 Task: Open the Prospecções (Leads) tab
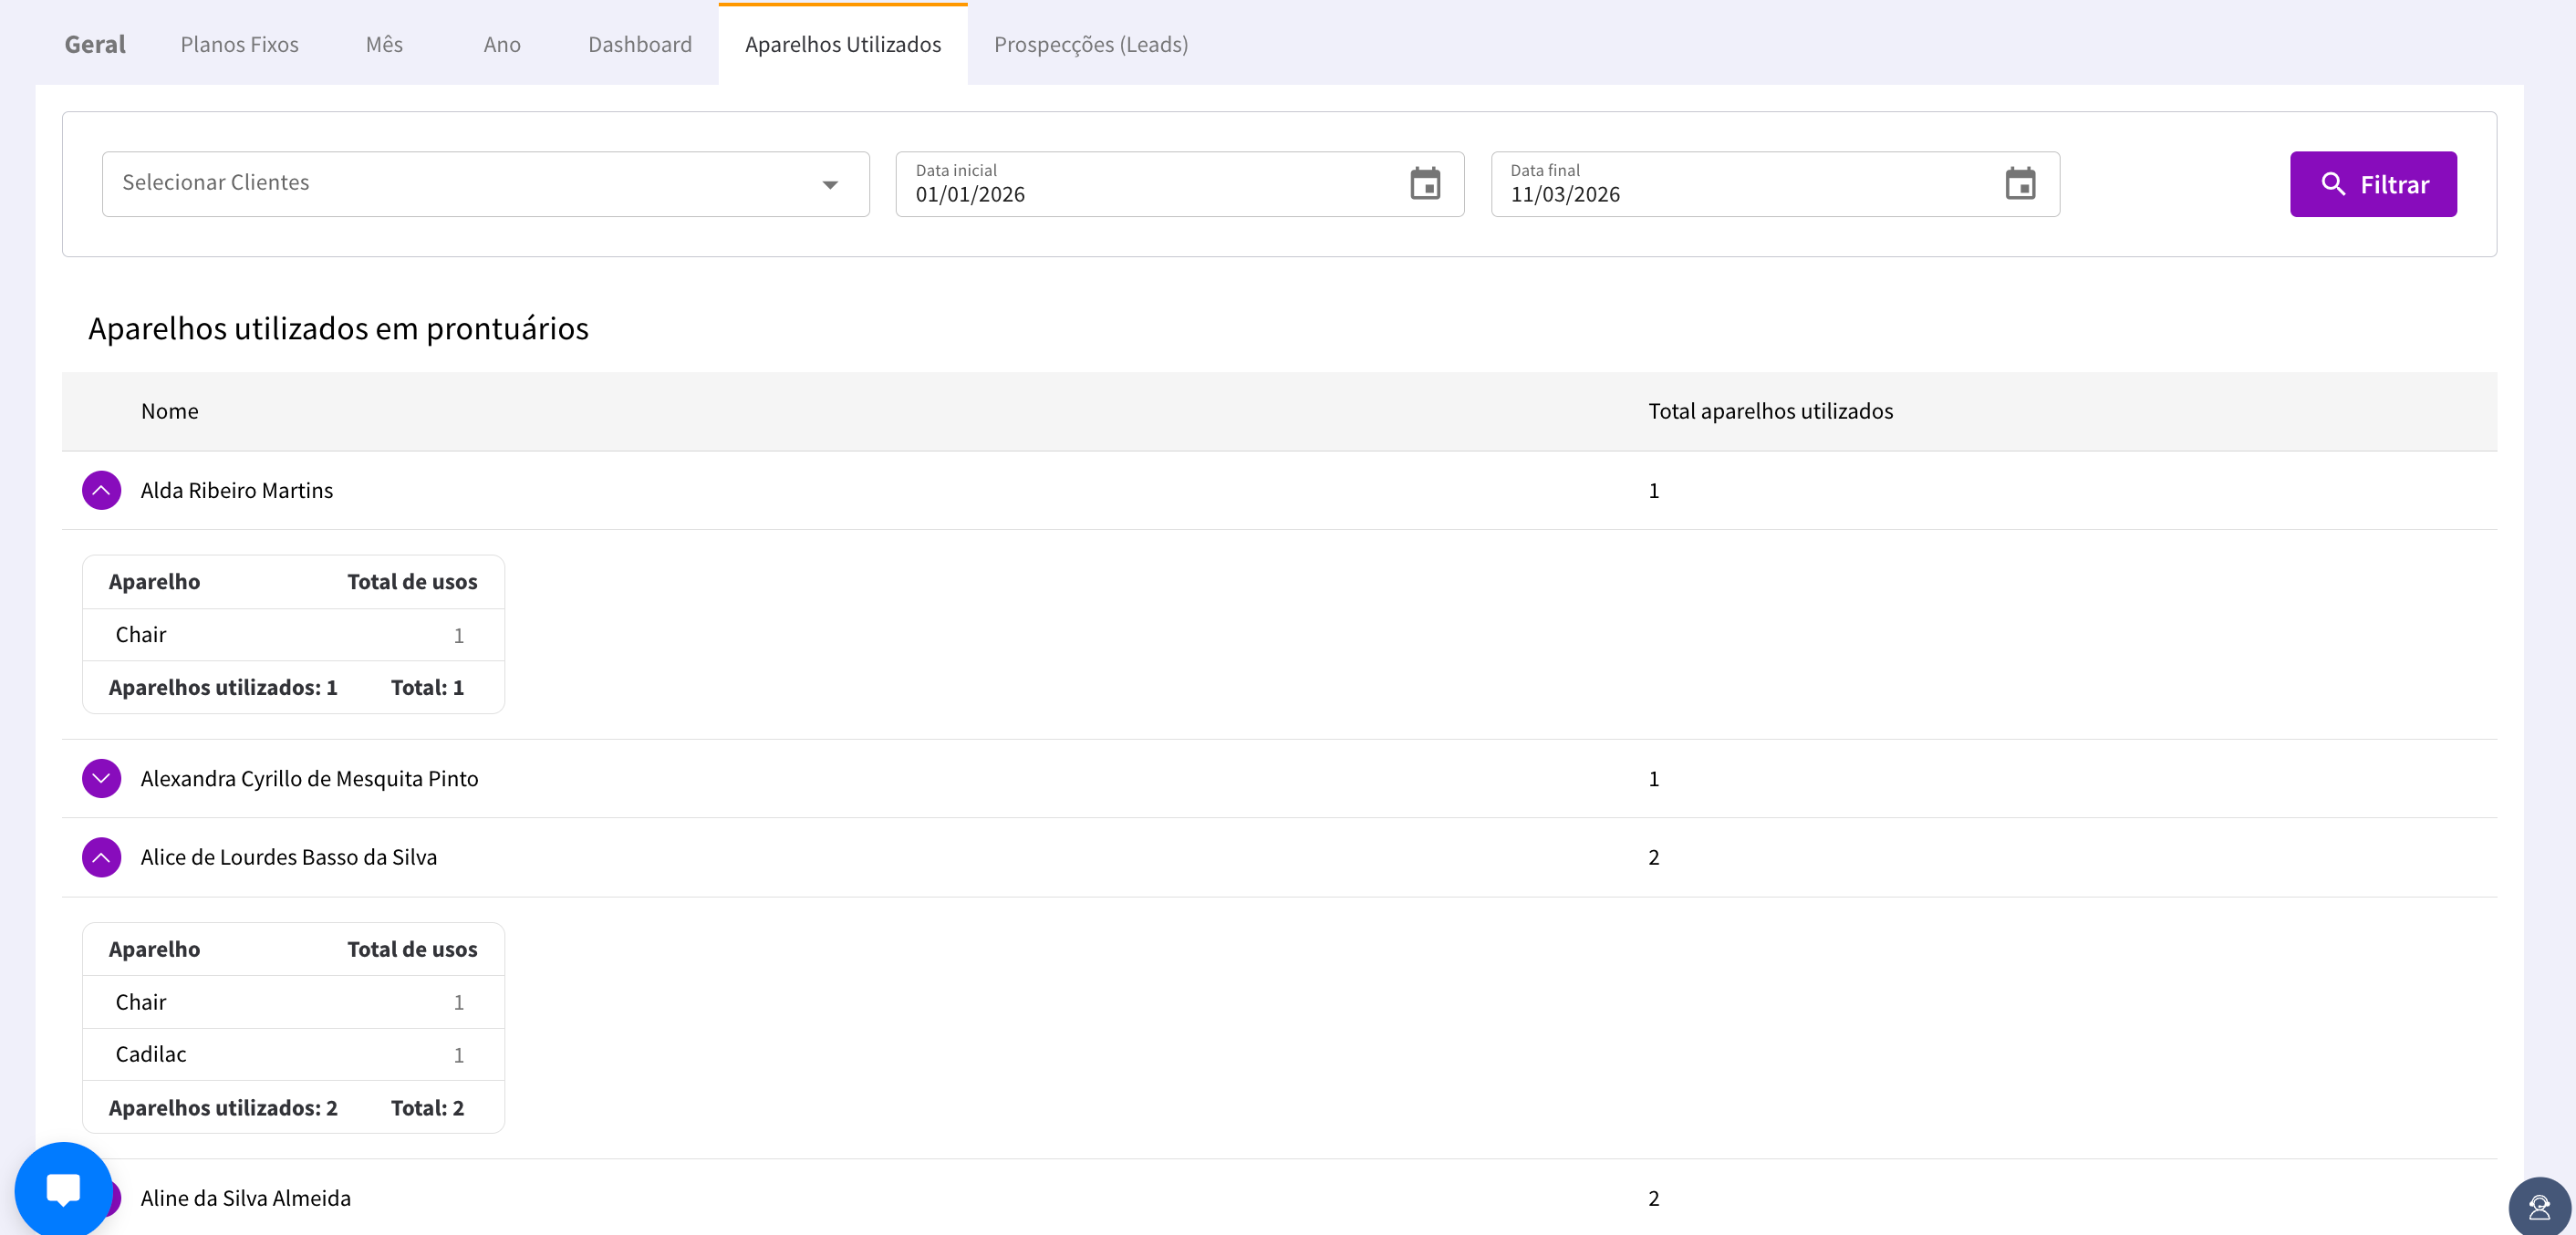tap(1090, 44)
